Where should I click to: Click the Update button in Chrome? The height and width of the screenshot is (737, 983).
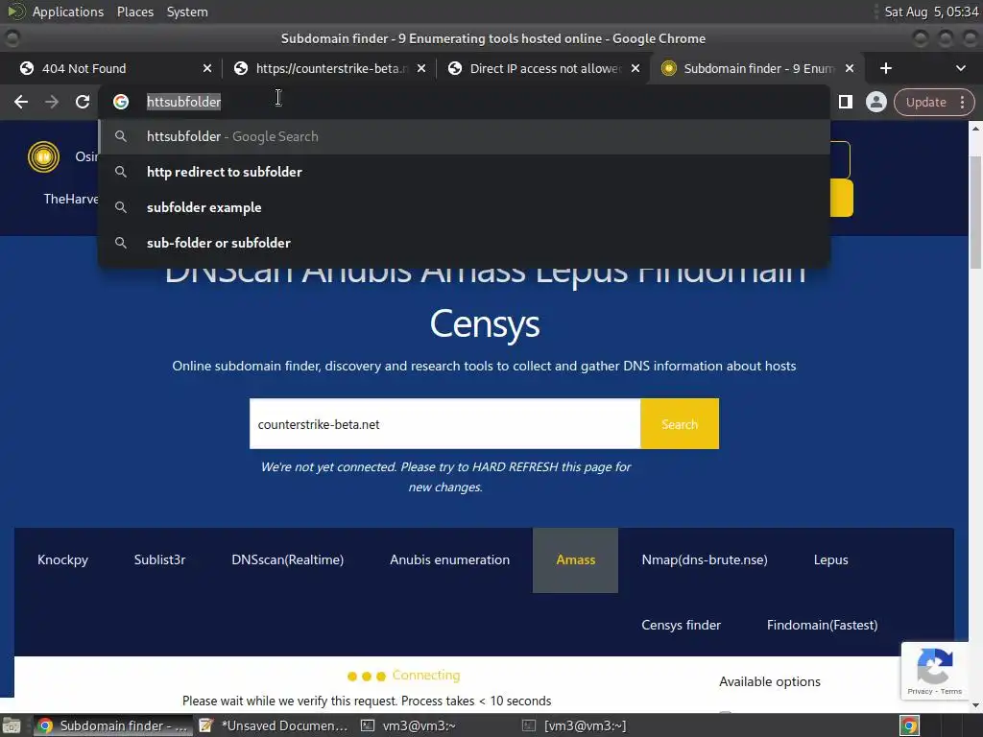(x=925, y=102)
